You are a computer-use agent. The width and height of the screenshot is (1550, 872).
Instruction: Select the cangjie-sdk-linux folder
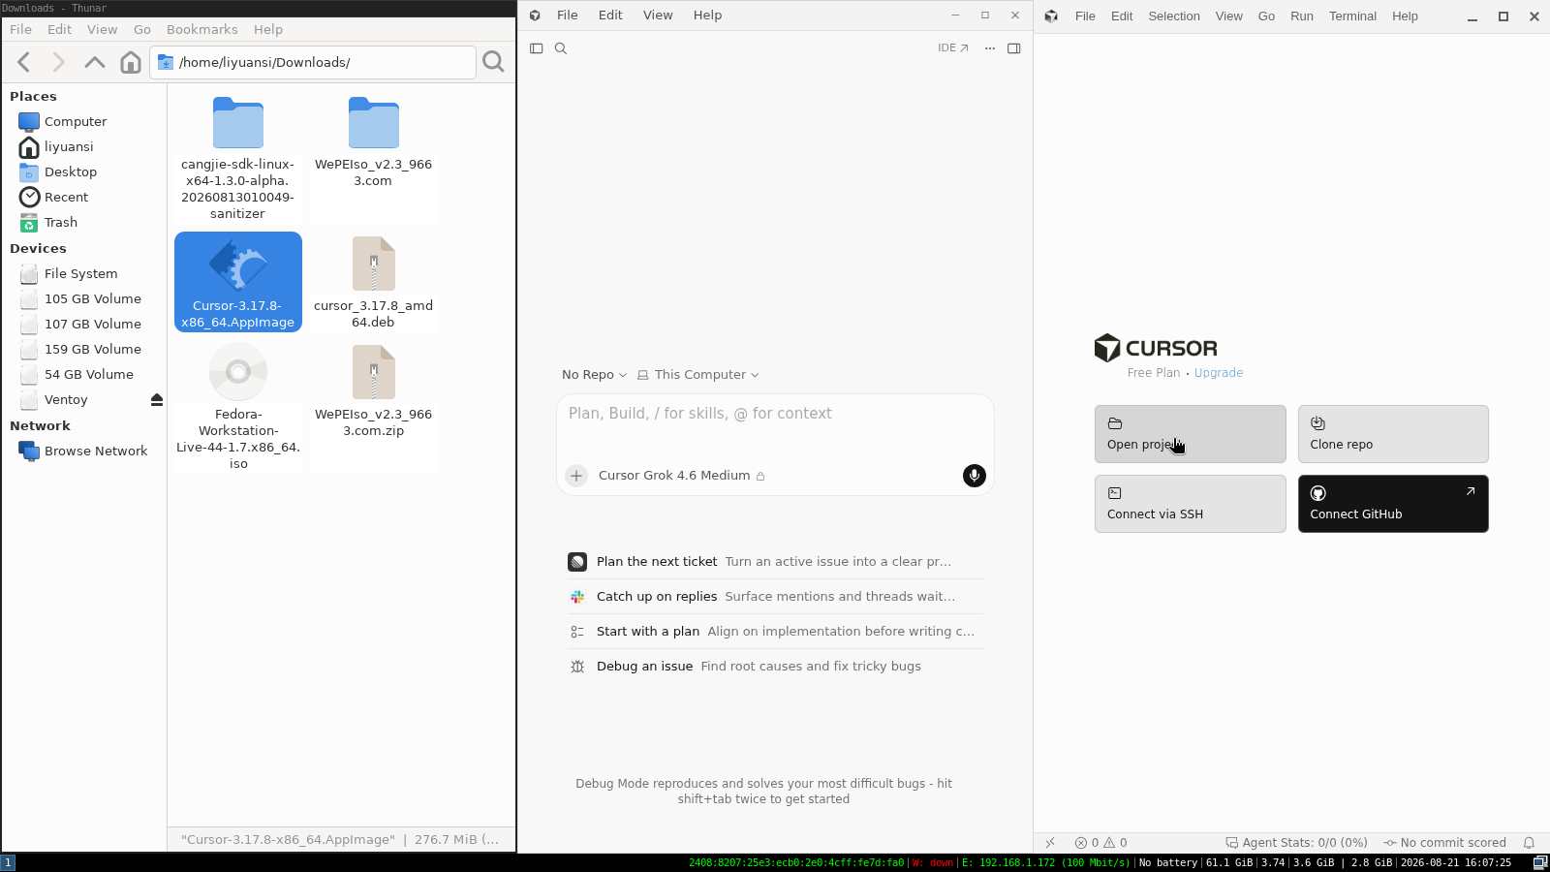pos(238,158)
